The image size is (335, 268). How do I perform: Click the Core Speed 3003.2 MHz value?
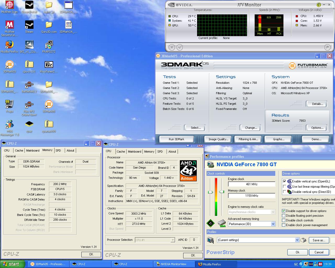[138, 214]
